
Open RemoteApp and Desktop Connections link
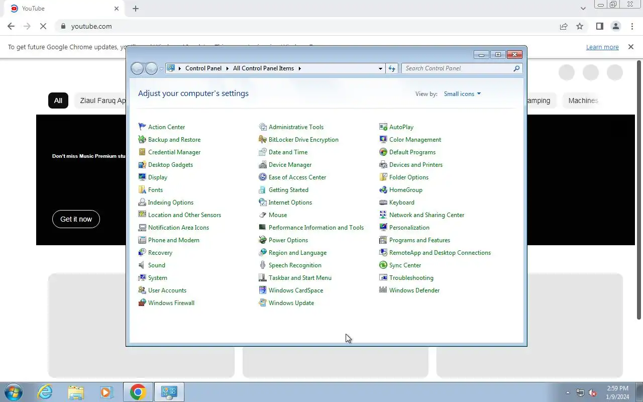(440, 253)
